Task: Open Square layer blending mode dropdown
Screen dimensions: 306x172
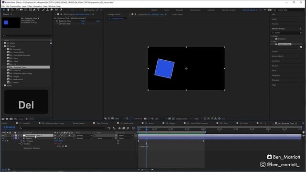Action: pos(84,138)
